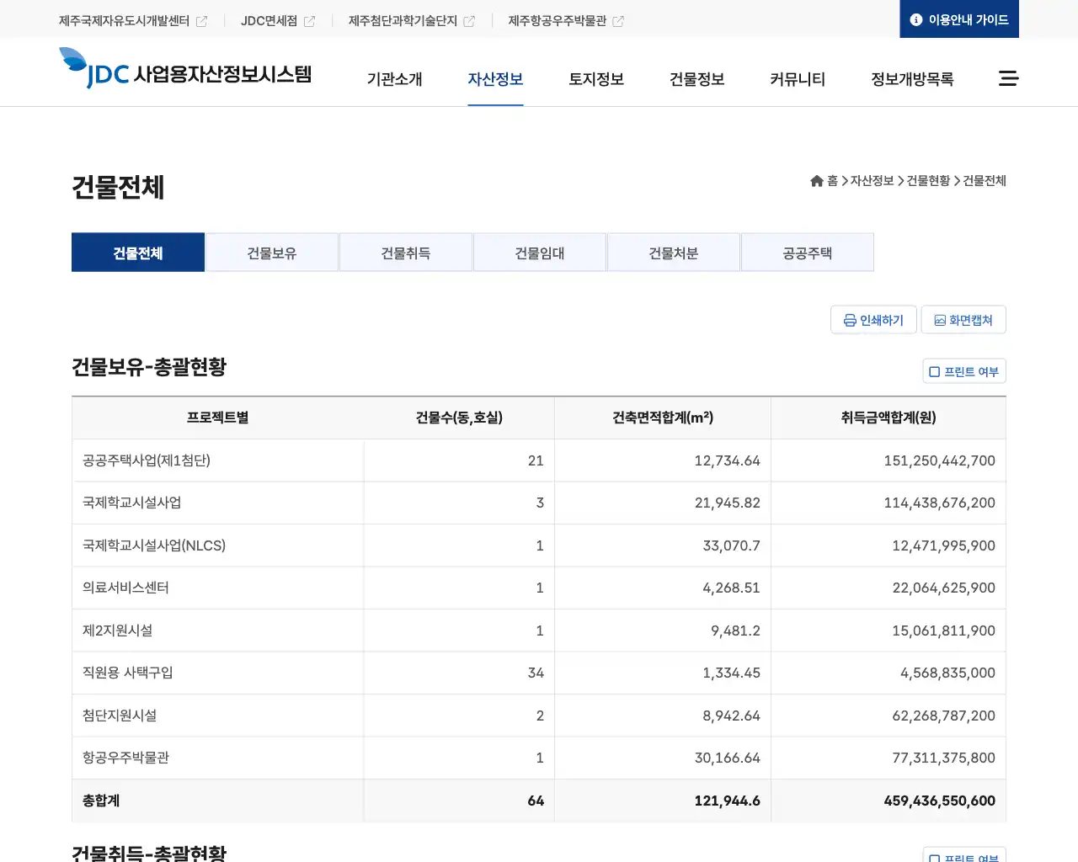
Task: Click the value 151,250,442,700
Action: tap(939, 460)
